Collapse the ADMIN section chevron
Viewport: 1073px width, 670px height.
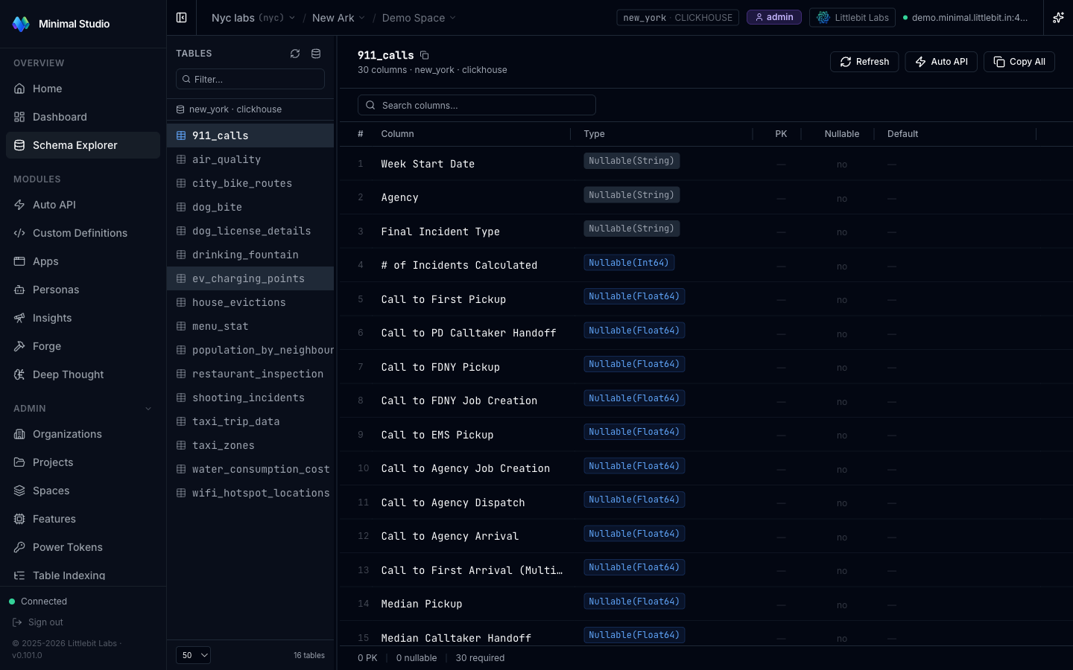[148, 408]
